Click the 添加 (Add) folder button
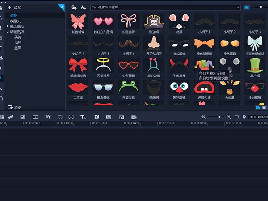The width and height of the screenshot is (268, 201). coord(14,8)
